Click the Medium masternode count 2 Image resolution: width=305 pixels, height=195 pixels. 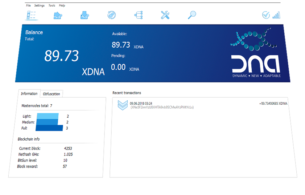click(x=67, y=122)
